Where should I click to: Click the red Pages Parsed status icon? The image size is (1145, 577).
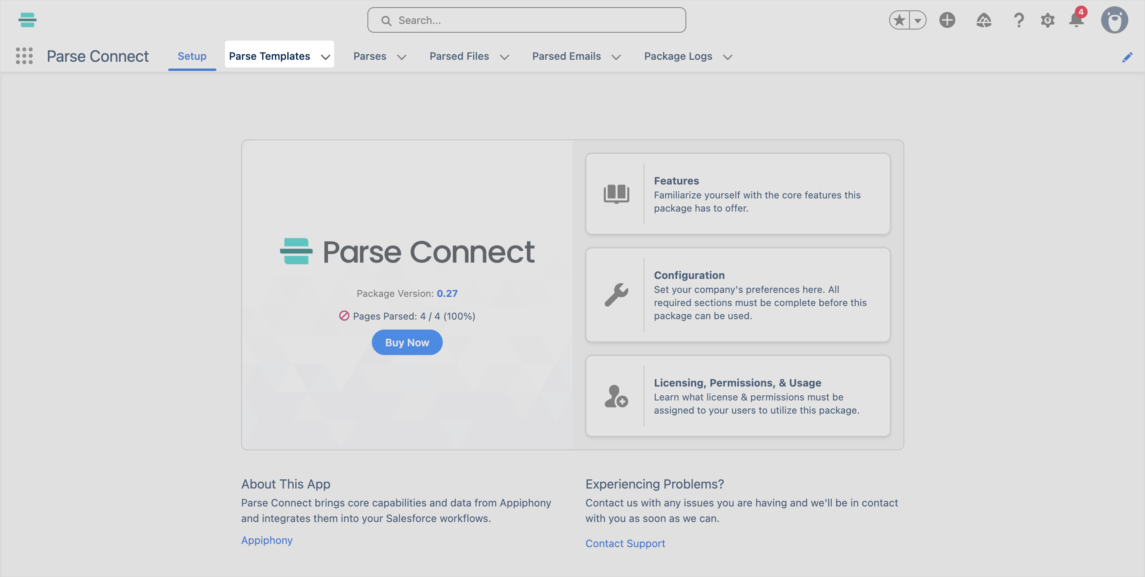coord(344,316)
